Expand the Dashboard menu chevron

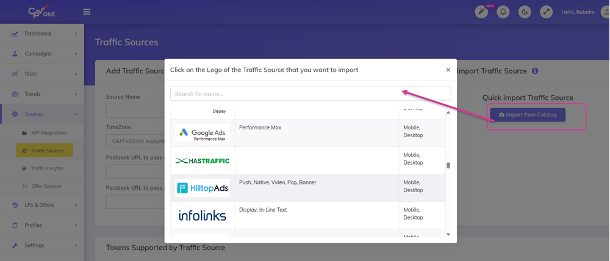coord(76,34)
